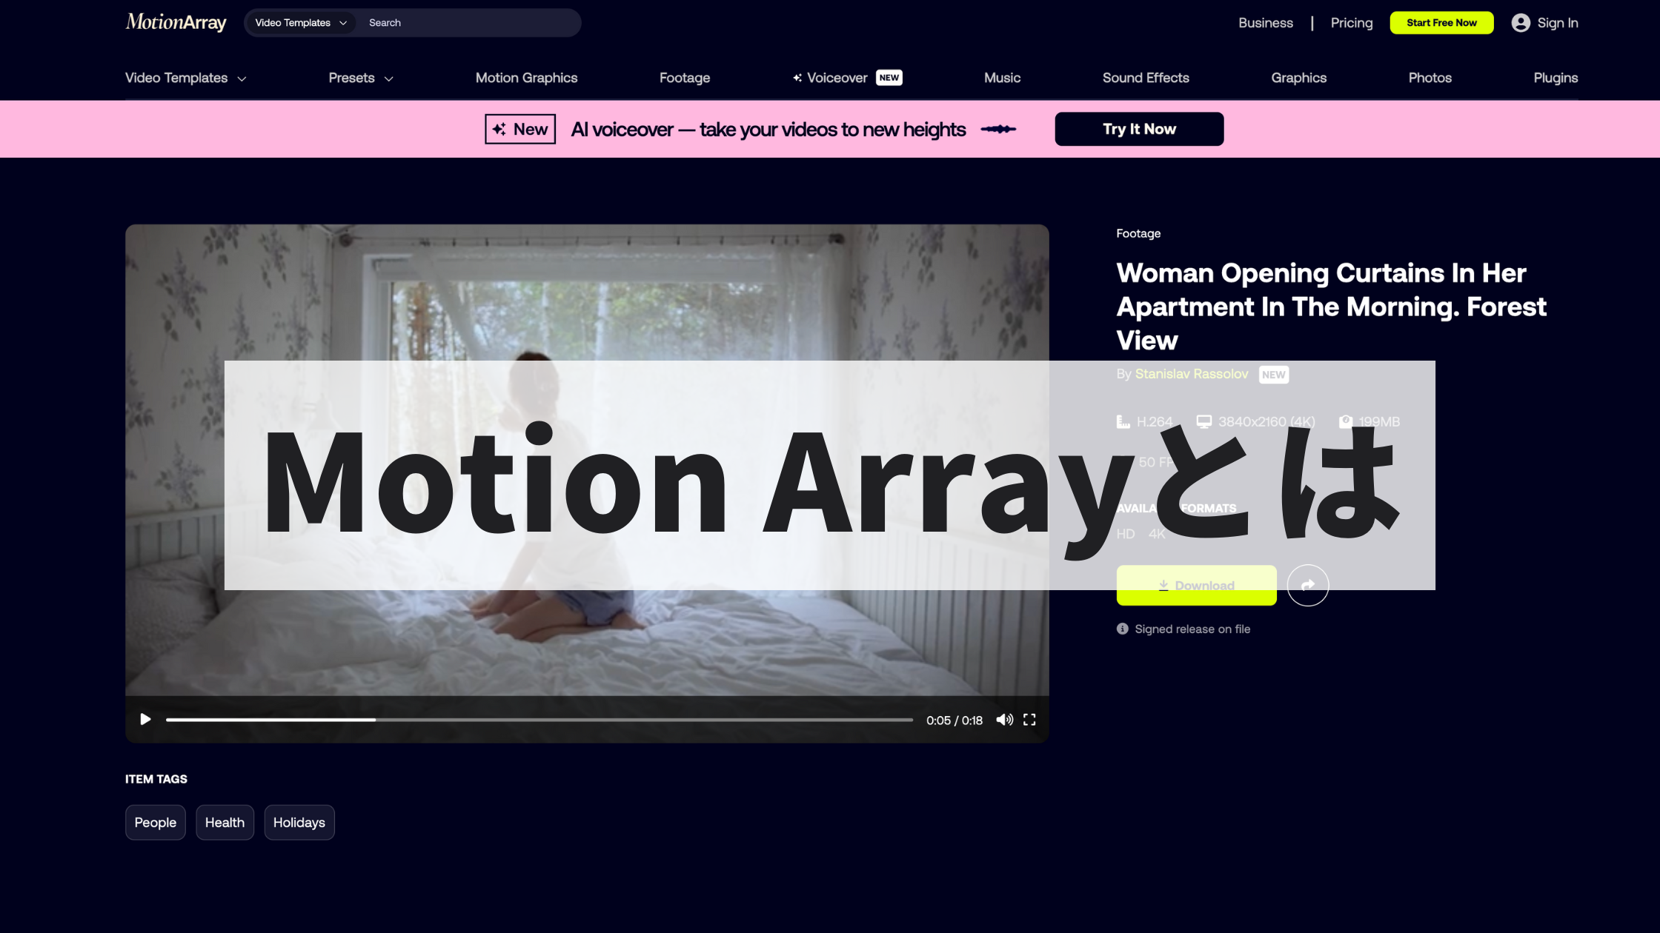Expand the Presets nav menu
The image size is (1660, 933).
point(361,78)
